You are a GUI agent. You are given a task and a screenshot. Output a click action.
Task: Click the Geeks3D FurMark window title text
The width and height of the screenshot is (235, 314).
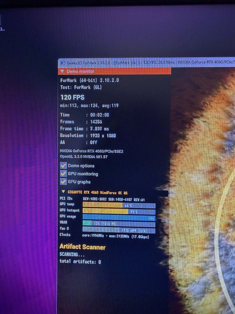[151, 62]
